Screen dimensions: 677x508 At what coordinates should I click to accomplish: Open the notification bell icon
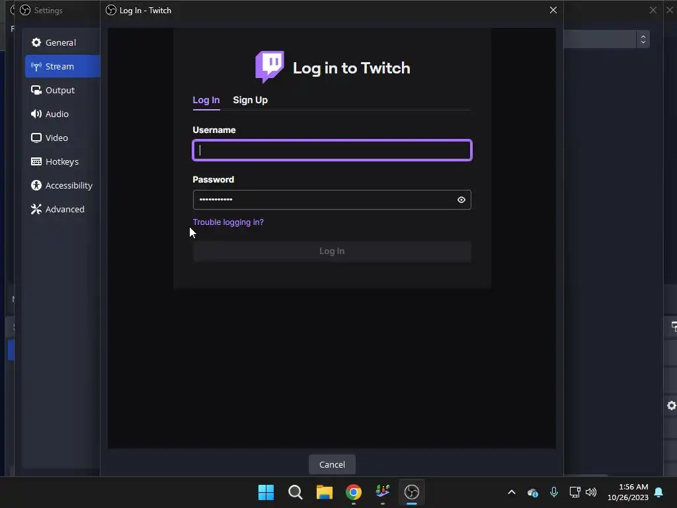pyautogui.click(x=658, y=492)
